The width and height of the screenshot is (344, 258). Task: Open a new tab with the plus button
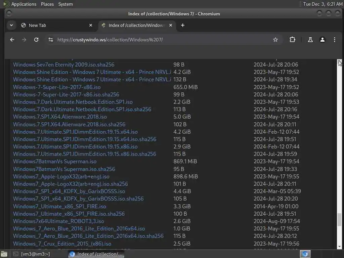(182, 25)
